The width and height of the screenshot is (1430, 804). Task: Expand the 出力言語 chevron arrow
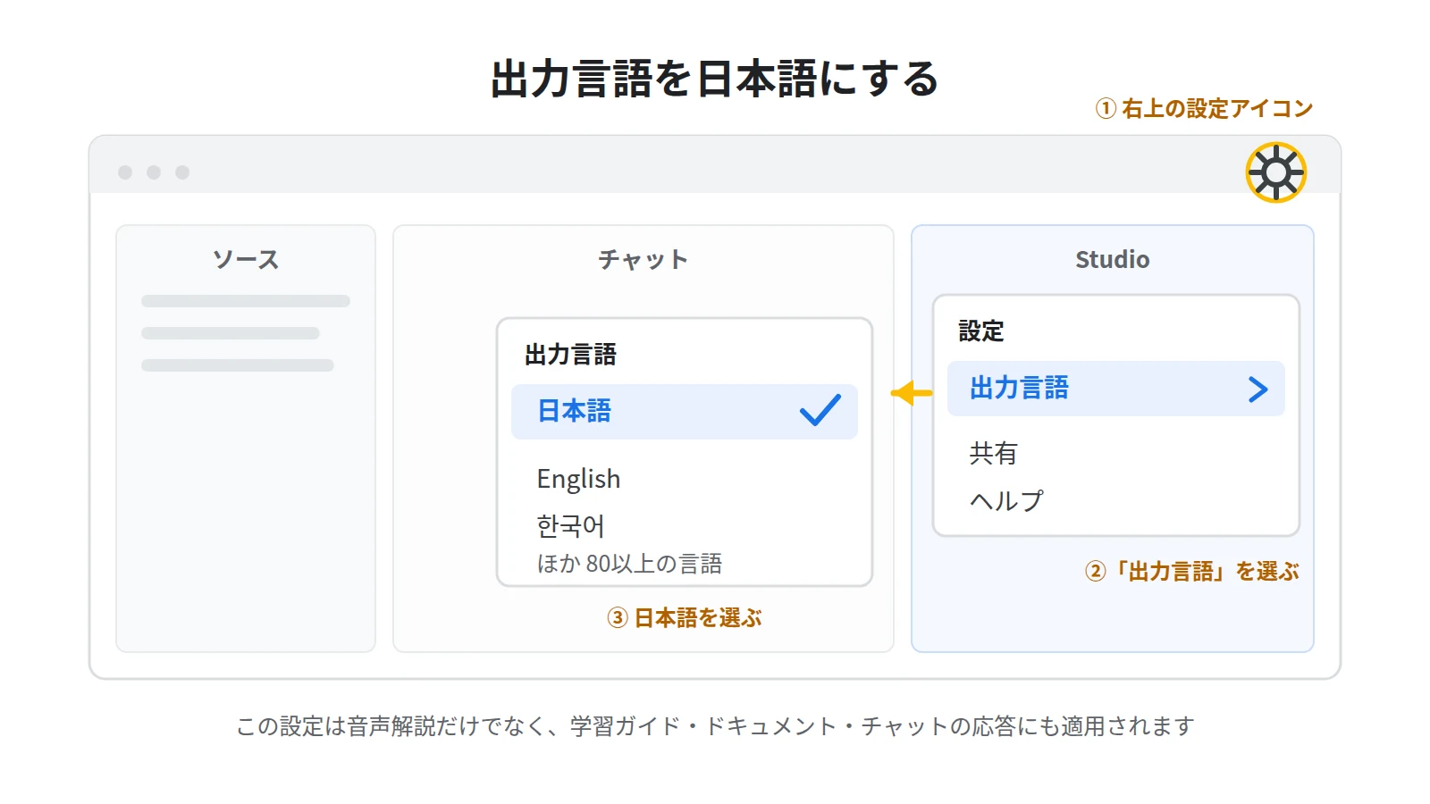click(1258, 389)
